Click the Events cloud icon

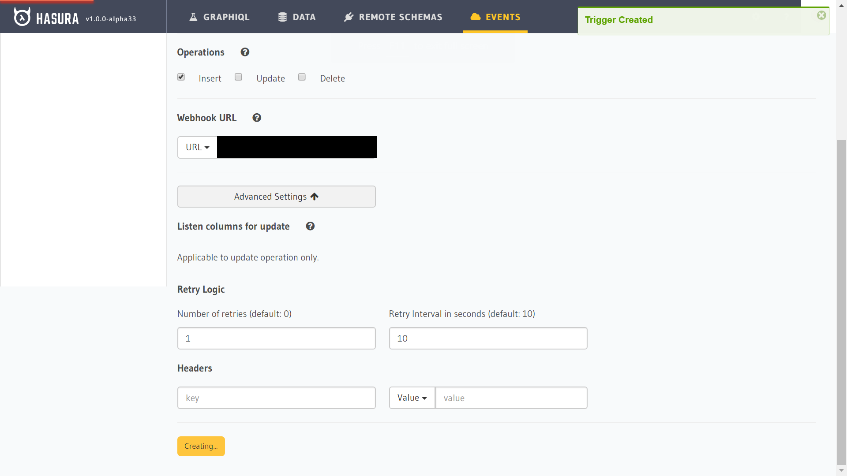[x=475, y=17]
